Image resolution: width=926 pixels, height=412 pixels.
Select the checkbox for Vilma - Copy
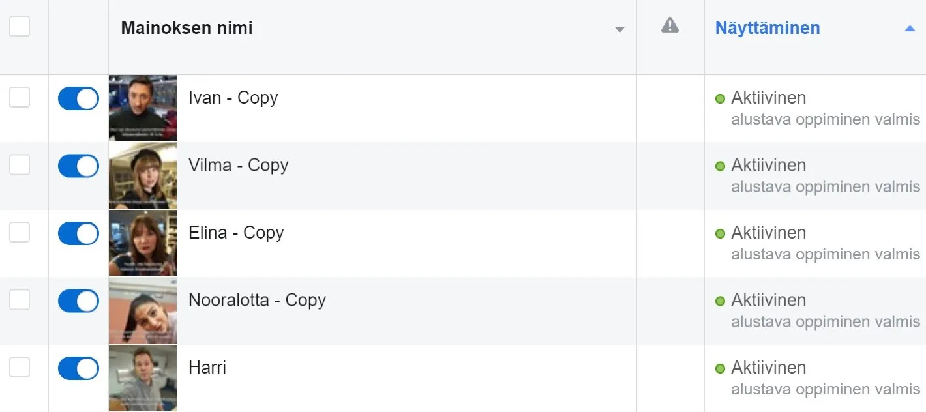click(20, 165)
